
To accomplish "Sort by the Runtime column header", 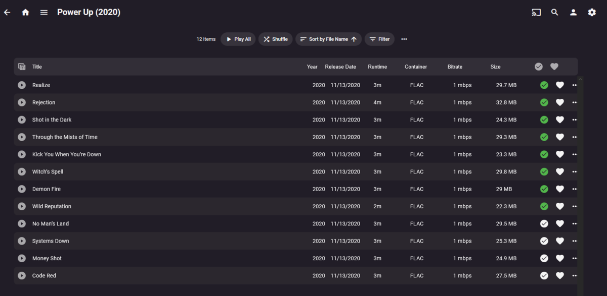I will 377,67.
